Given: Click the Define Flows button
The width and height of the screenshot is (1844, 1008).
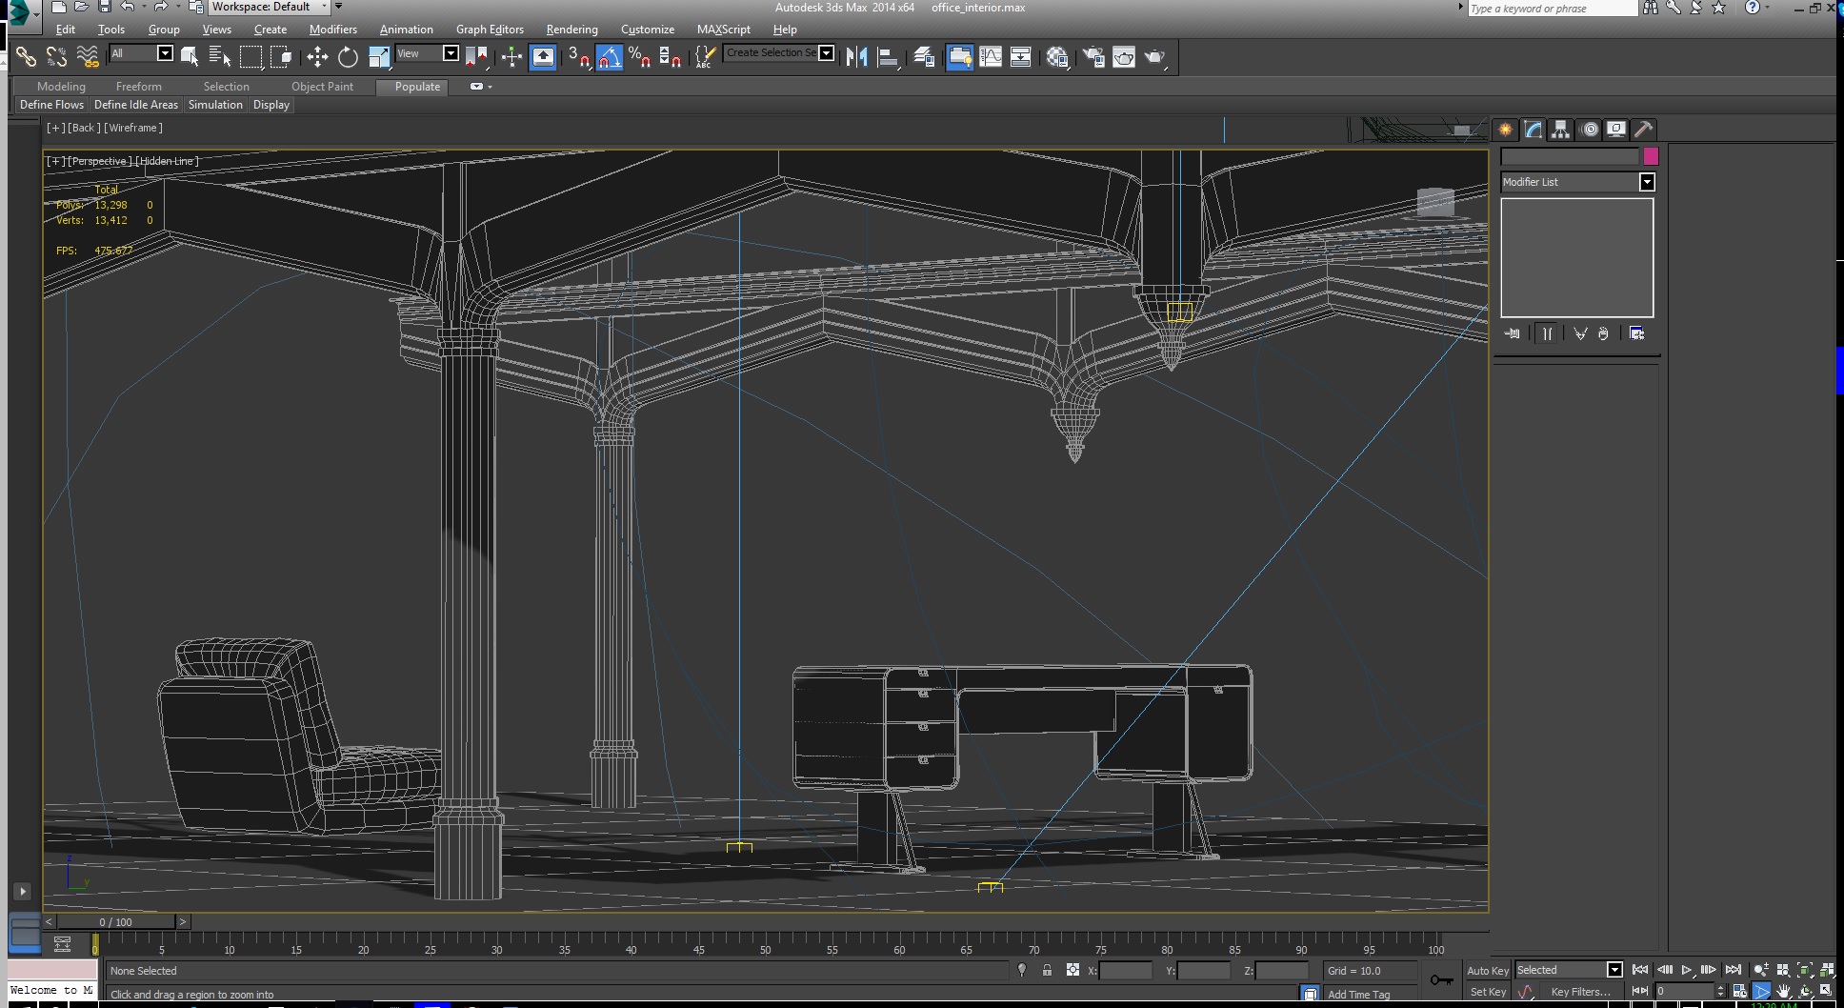Looking at the screenshot, I should (x=51, y=105).
